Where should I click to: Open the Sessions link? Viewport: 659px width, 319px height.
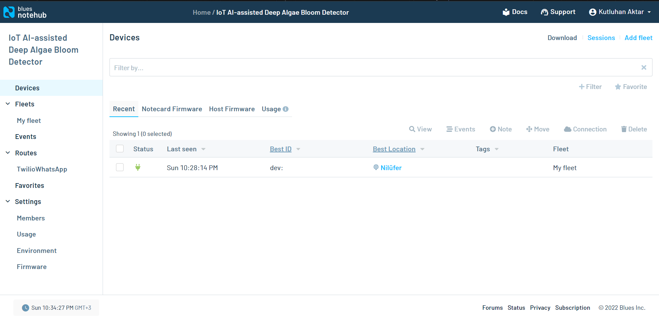pyautogui.click(x=601, y=38)
